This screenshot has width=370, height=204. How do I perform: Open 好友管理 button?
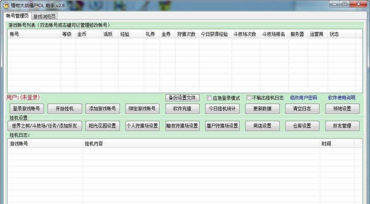point(342,126)
